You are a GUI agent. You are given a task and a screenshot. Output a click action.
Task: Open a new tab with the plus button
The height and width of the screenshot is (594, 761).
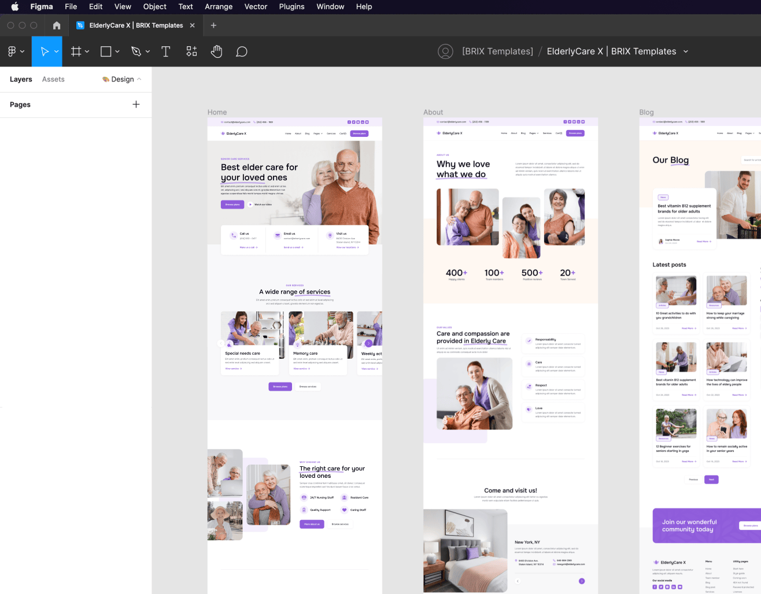[x=213, y=25]
